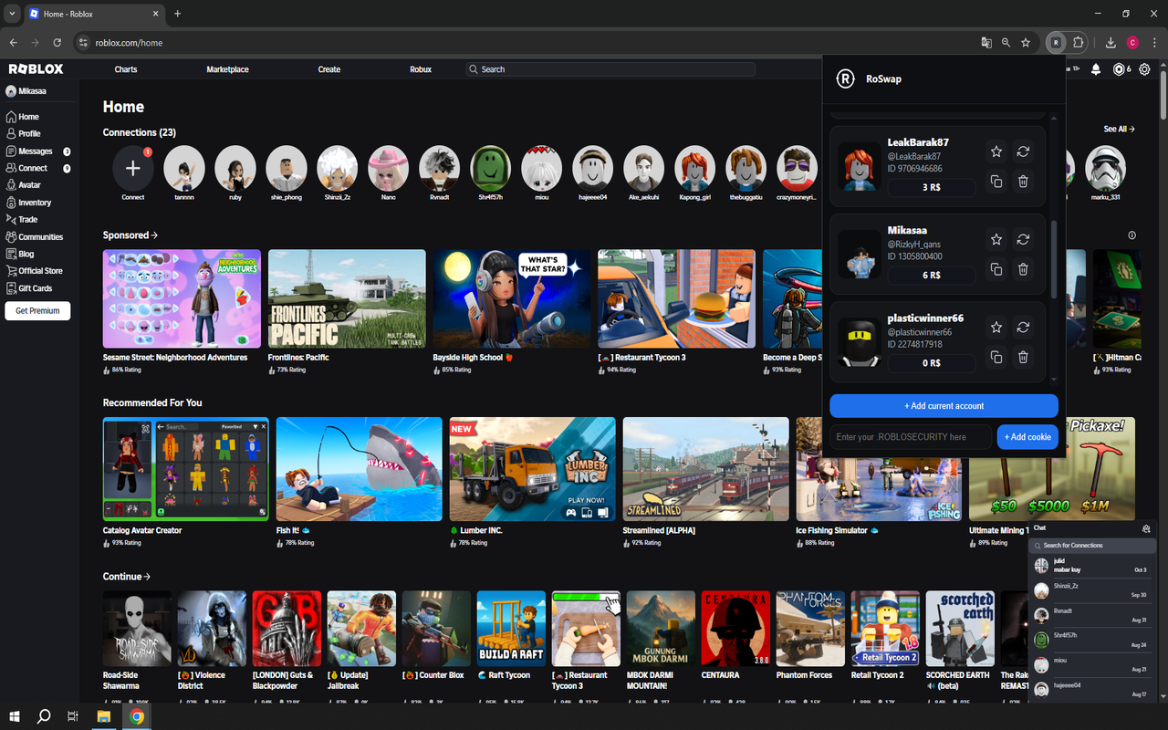This screenshot has height=730, width=1168.
Task: Open File Explorer from the taskbar
Action: [104, 716]
